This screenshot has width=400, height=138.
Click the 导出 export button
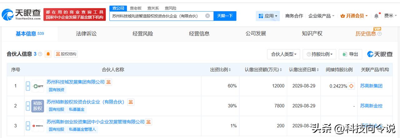point(350,54)
